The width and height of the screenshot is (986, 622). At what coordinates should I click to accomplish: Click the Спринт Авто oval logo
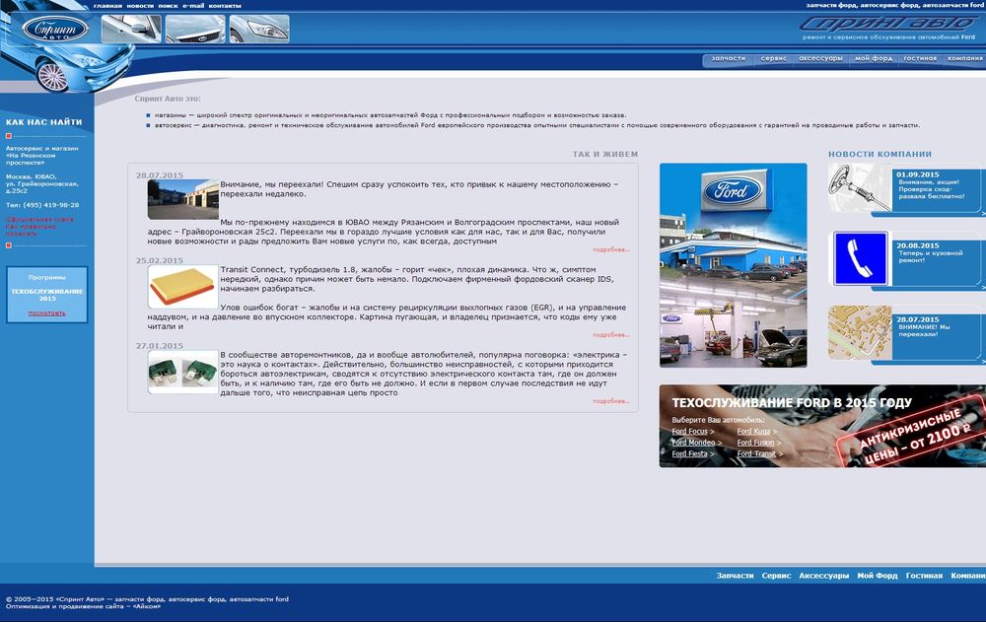point(54,29)
